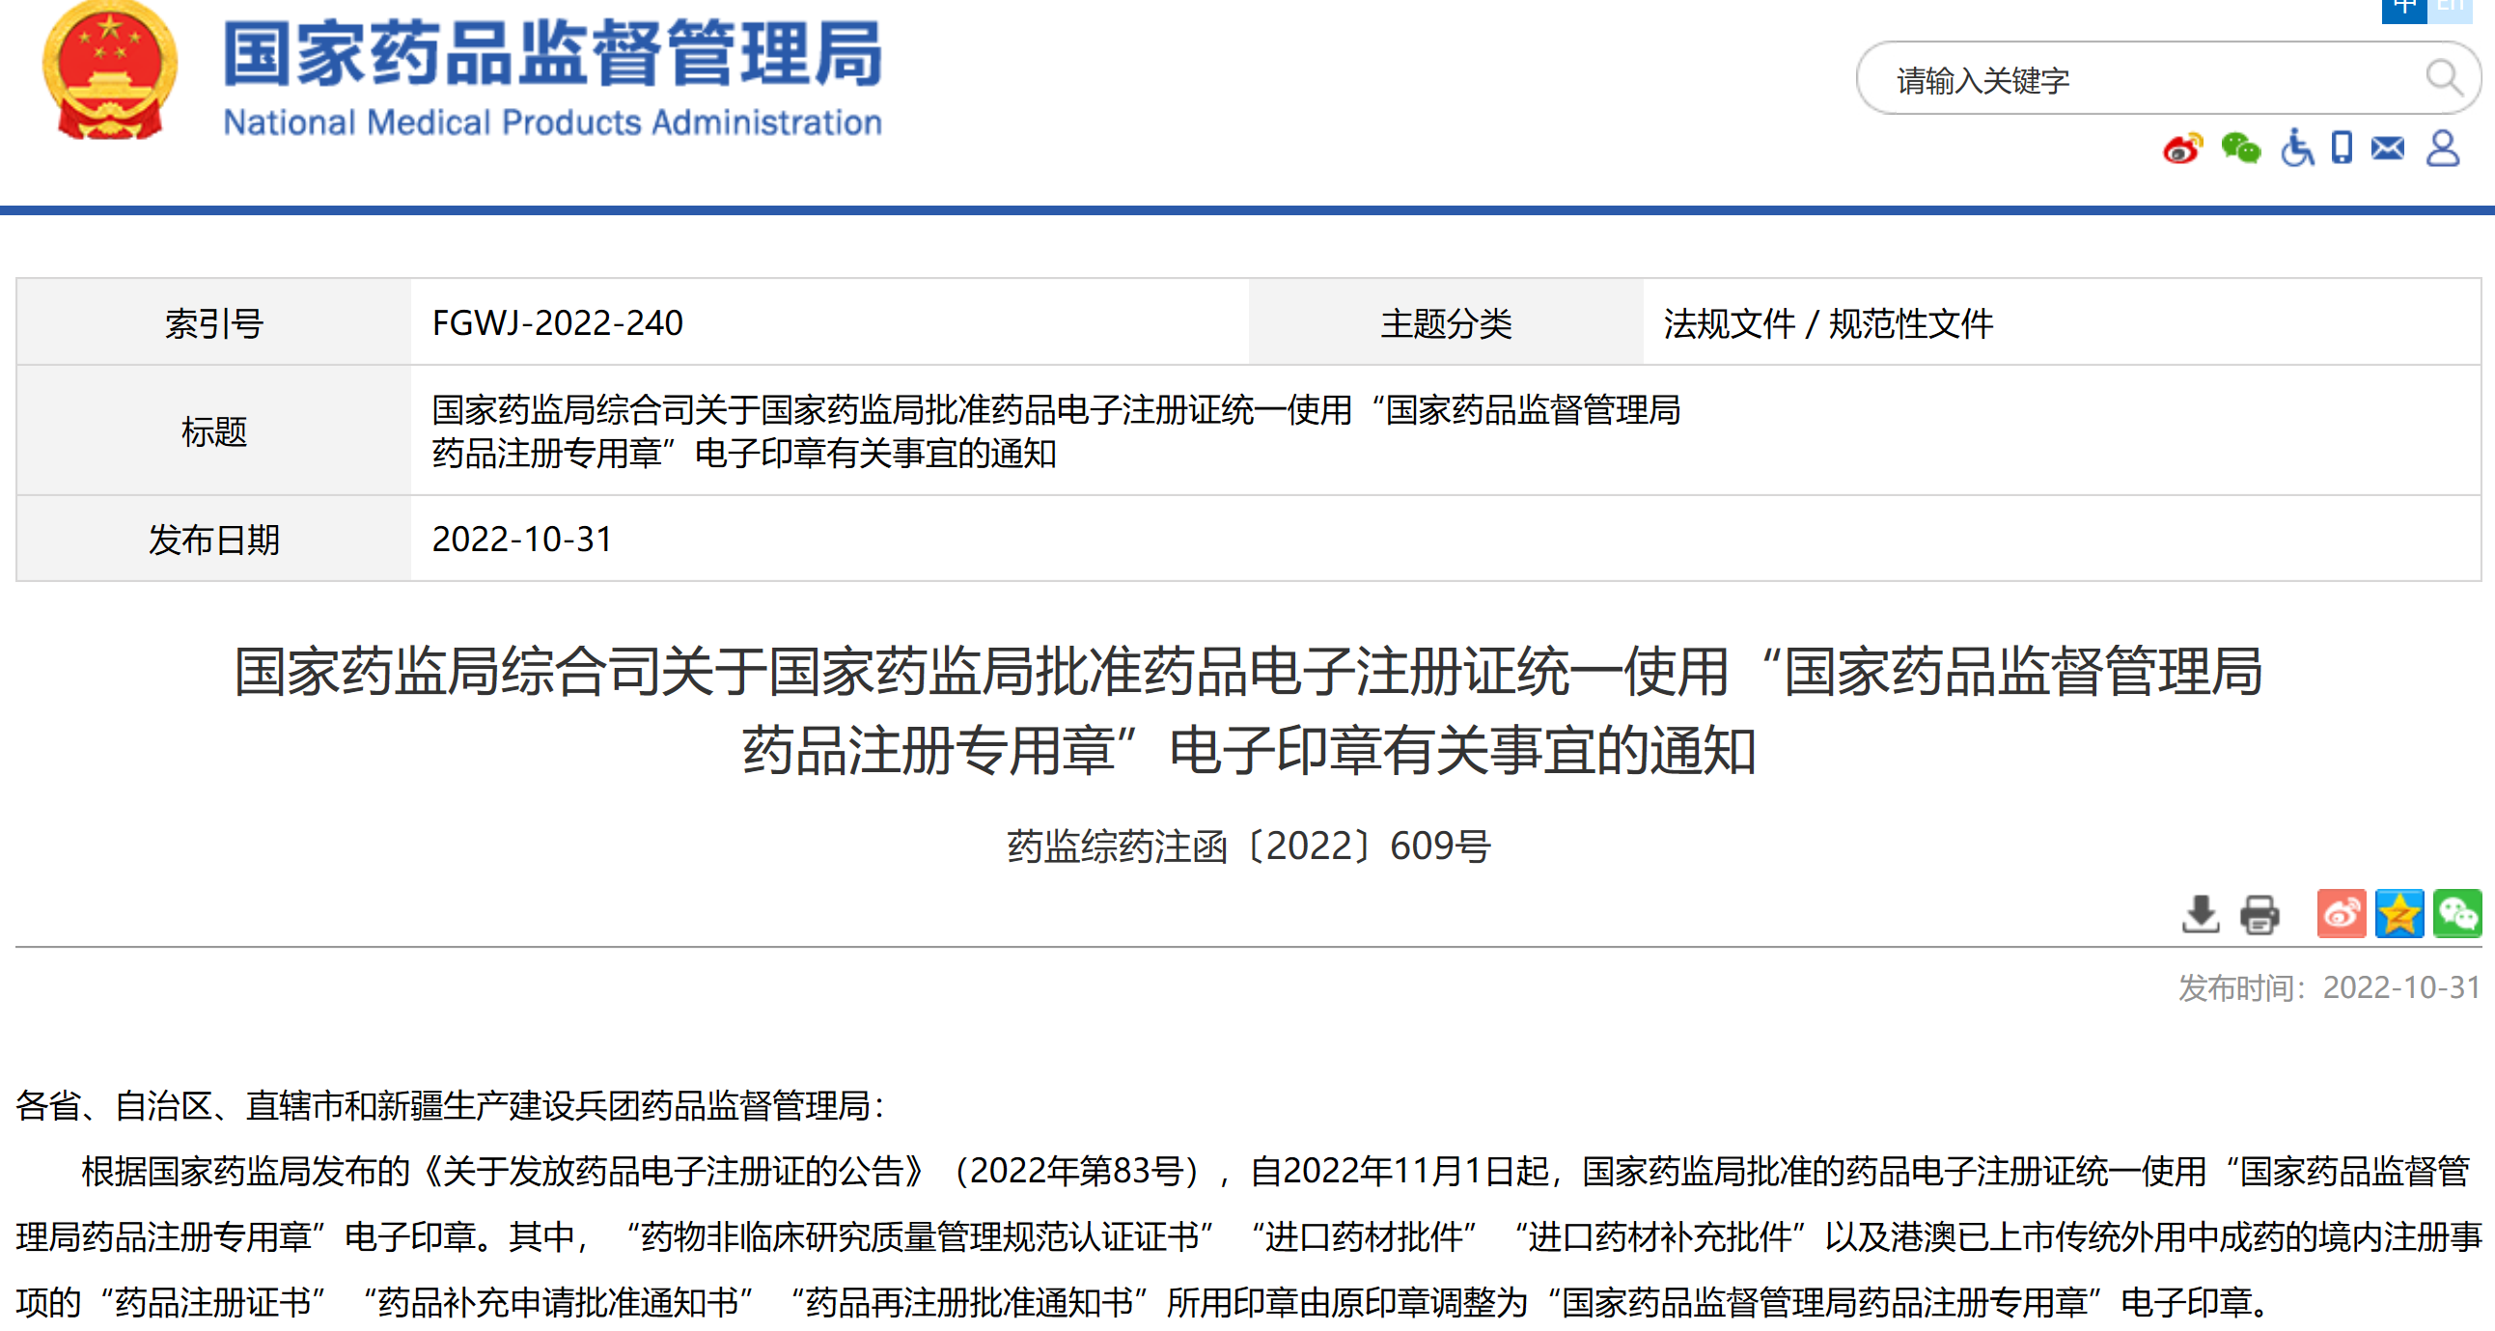Share to QZone yellow star button

(x=2399, y=913)
